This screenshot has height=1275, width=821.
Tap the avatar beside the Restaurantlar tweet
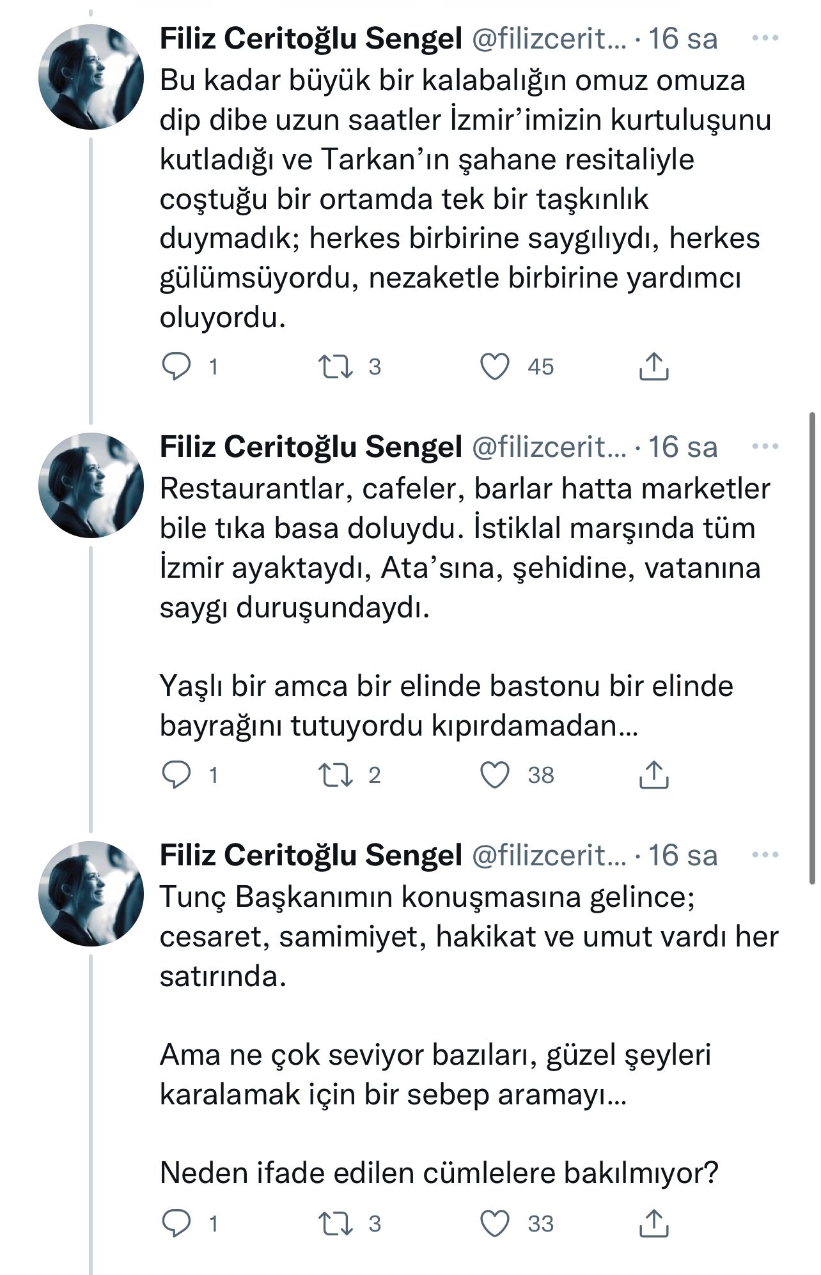point(91,486)
